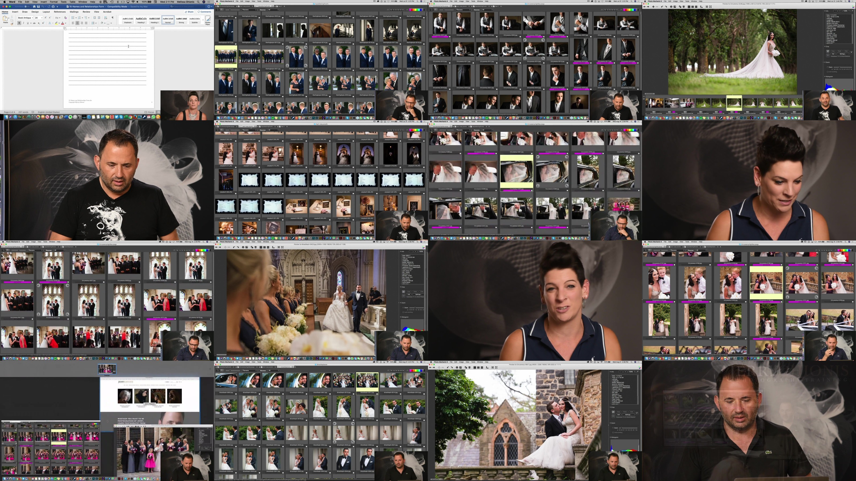The width and height of the screenshot is (856, 481).
Task: Switch to the Insert ribbon tab in Word
Action: point(15,12)
